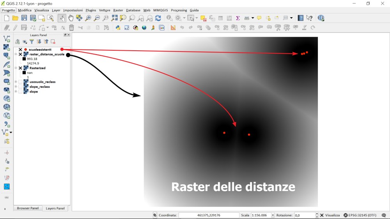Click the black 993.18 legend swatch

pyautogui.click(x=24, y=59)
